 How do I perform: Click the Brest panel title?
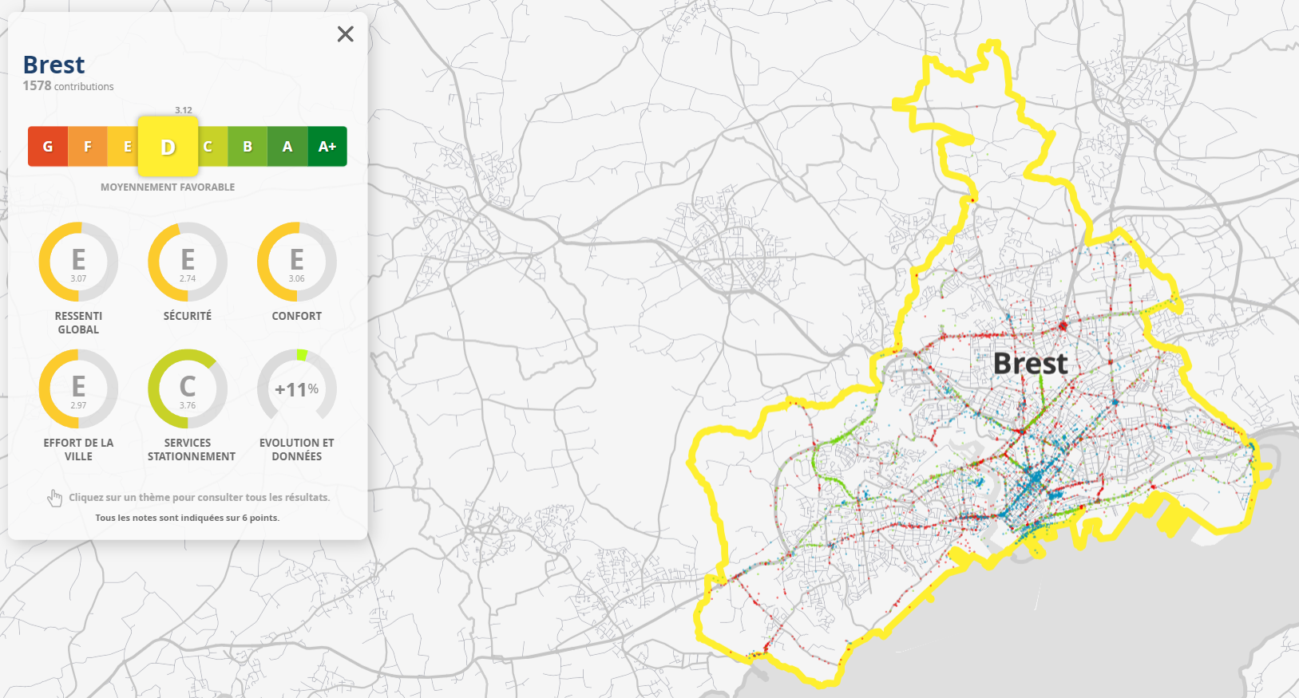click(x=53, y=65)
